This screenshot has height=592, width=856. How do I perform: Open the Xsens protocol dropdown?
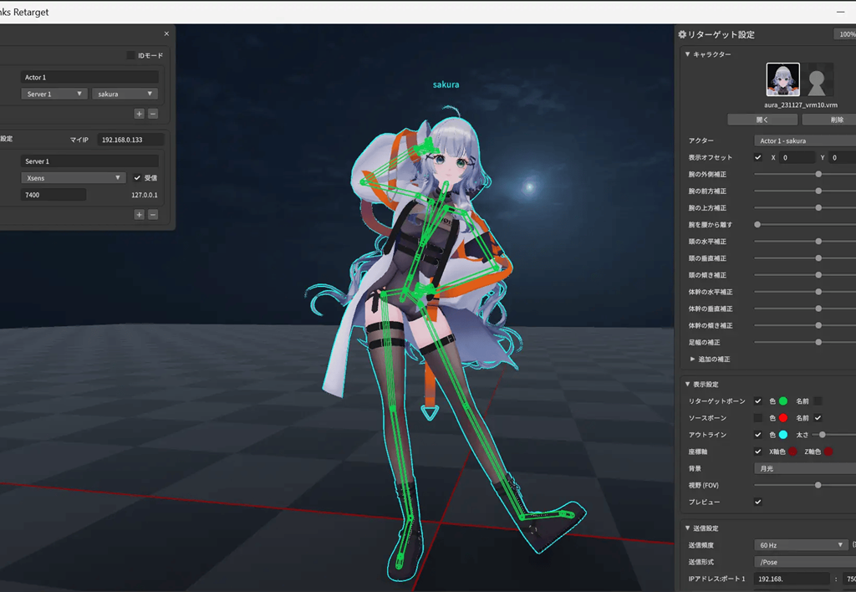73,177
